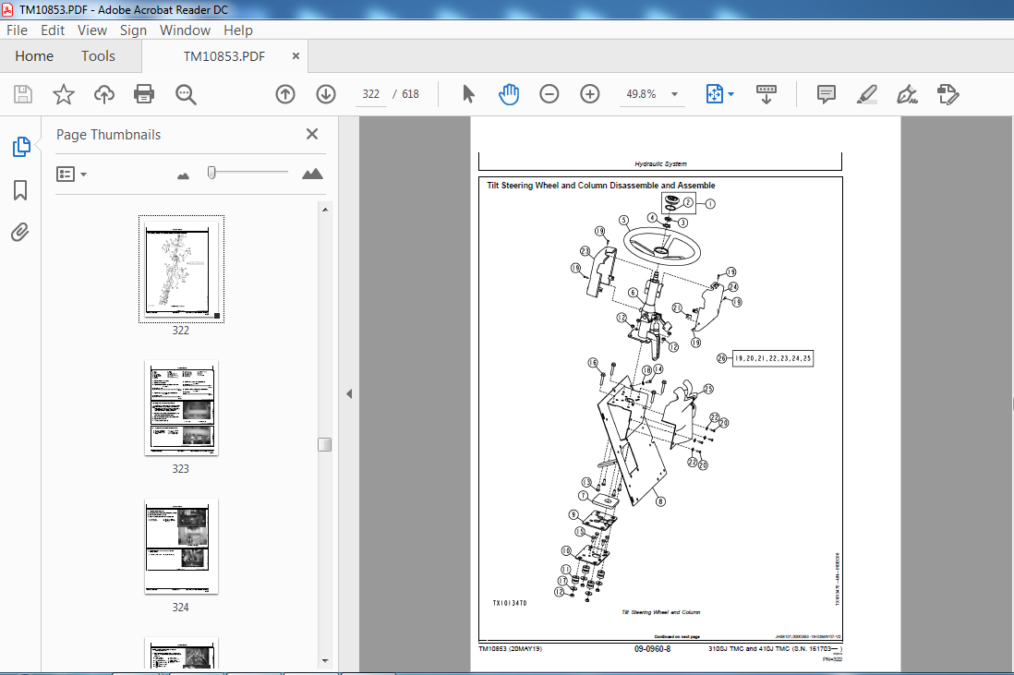Collapse the left pane with arrow

pos(349,394)
